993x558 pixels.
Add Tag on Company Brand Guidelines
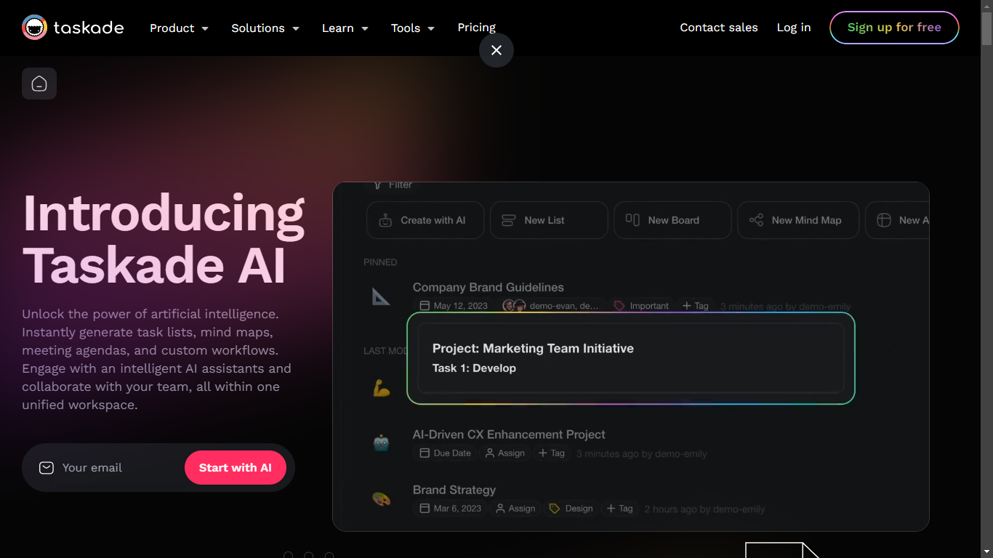pyautogui.click(x=695, y=306)
